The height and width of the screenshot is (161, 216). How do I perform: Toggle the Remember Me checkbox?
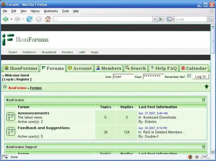pos(189,76)
